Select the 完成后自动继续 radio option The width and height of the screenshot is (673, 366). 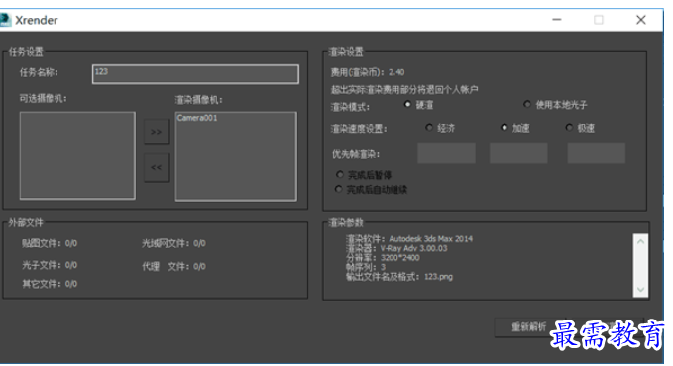338,189
